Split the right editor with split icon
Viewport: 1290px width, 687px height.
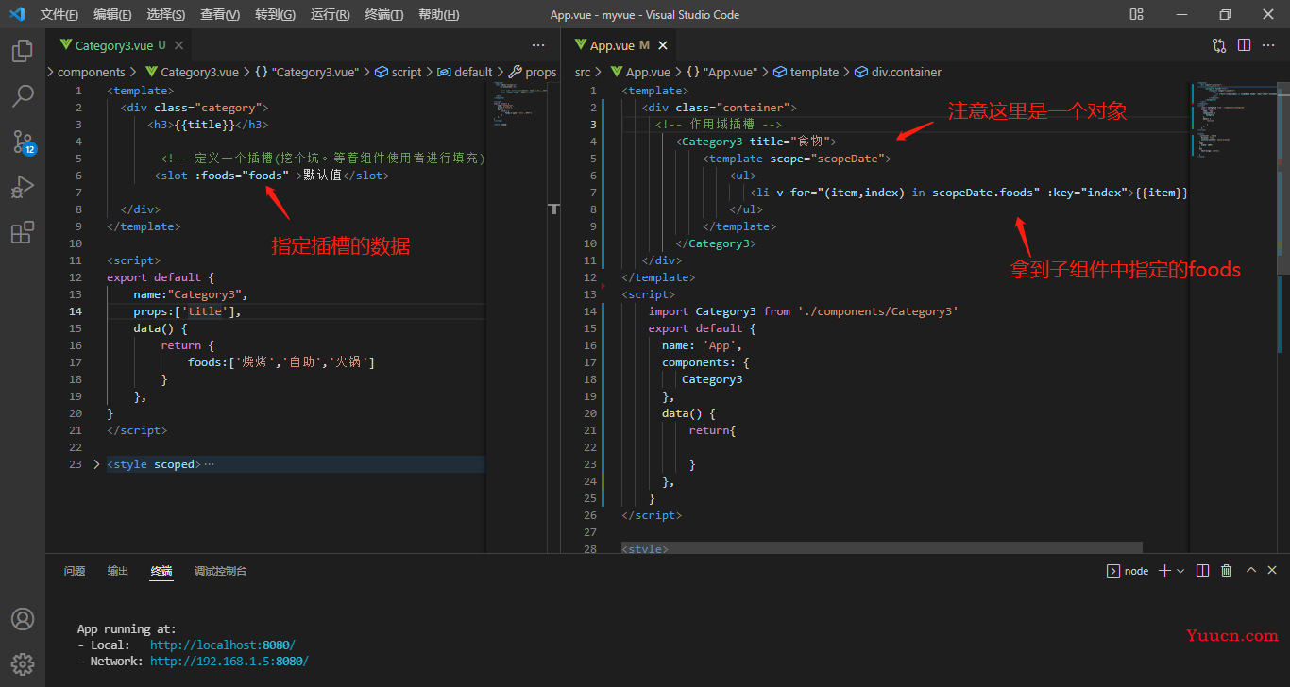pos(1245,45)
